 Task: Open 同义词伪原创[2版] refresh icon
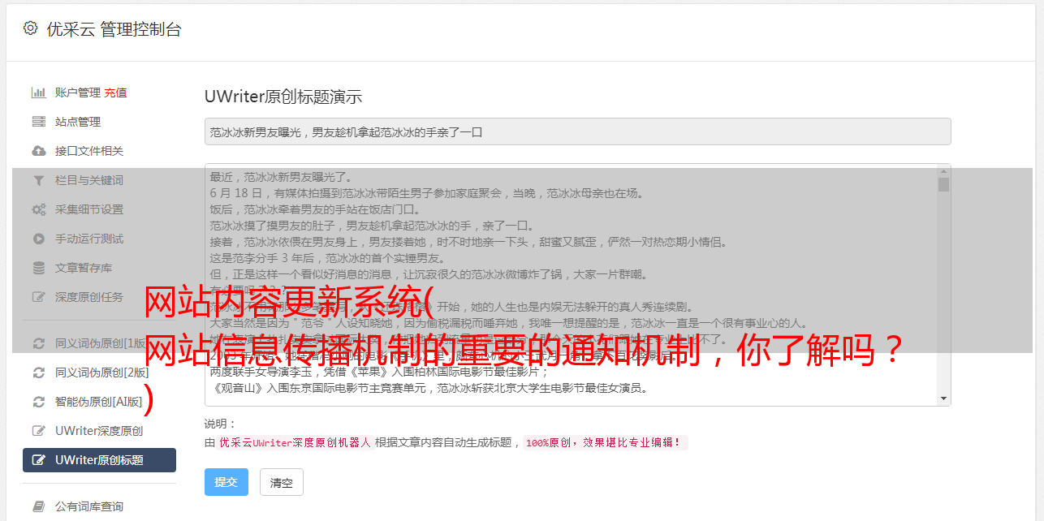click(x=38, y=372)
